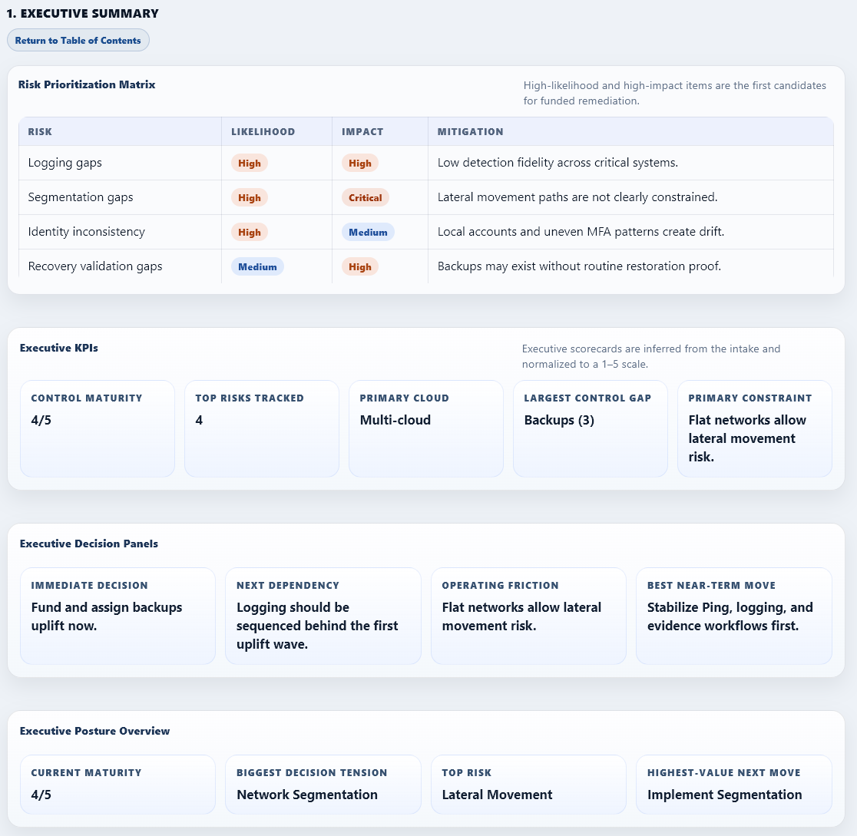Select the Medium impact badge for Identity inconsistency
Image resolution: width=857 pixels, height=836 pixels.
368,232
